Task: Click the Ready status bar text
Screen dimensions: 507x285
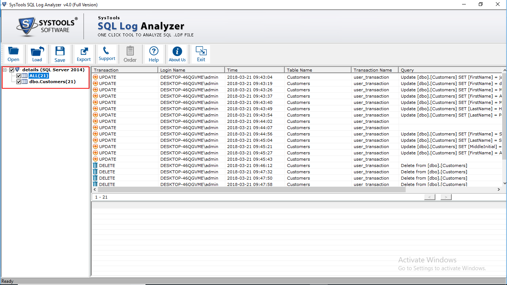Action: (x=7, y=281)
